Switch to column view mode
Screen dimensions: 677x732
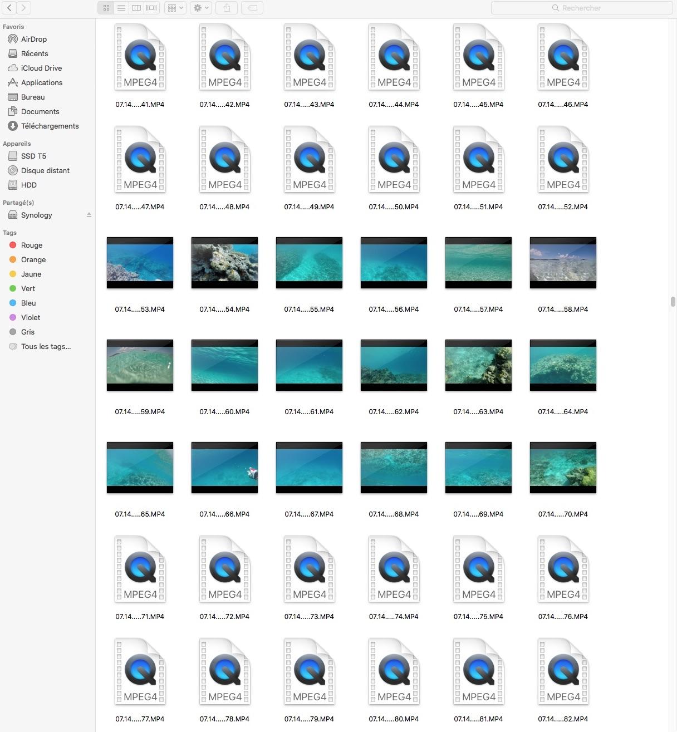click(x=136, y=8)
